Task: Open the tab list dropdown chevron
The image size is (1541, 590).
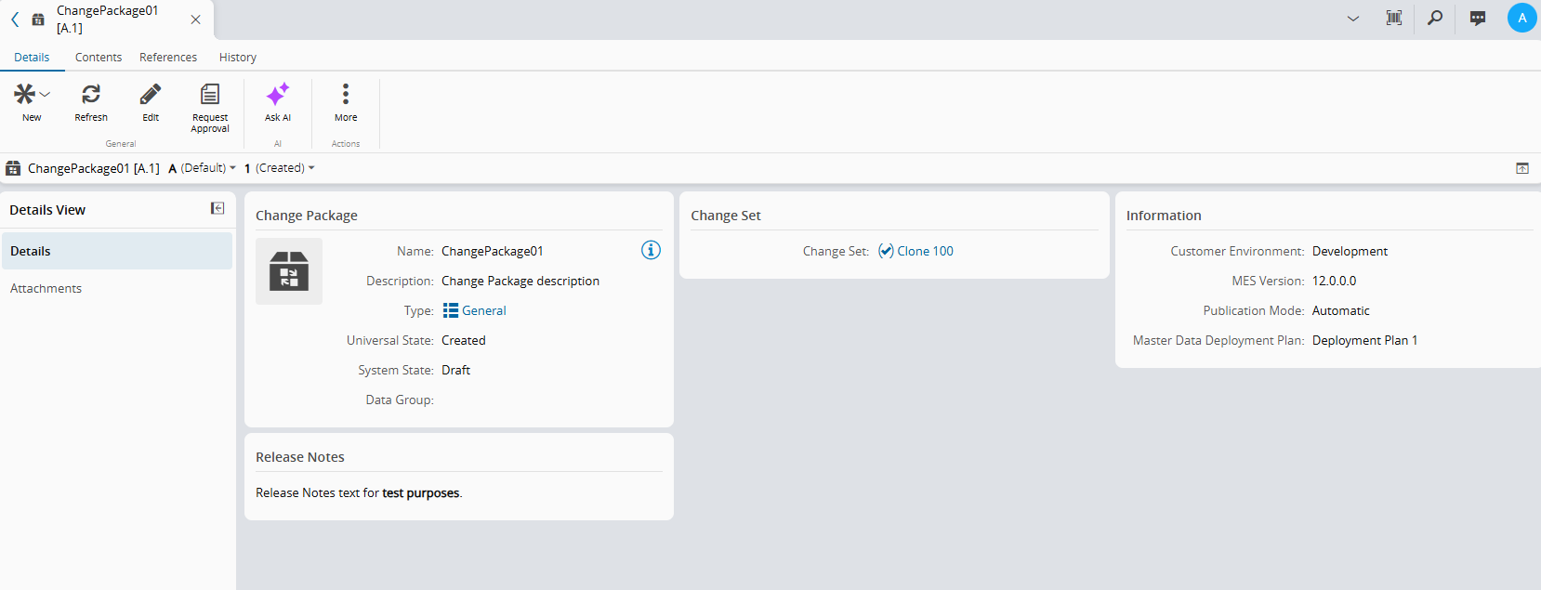Action: point(1353,19)
